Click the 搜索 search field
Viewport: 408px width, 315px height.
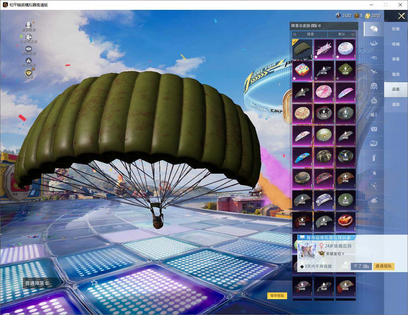310,34
